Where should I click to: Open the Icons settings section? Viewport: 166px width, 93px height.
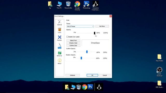point(59,30)
